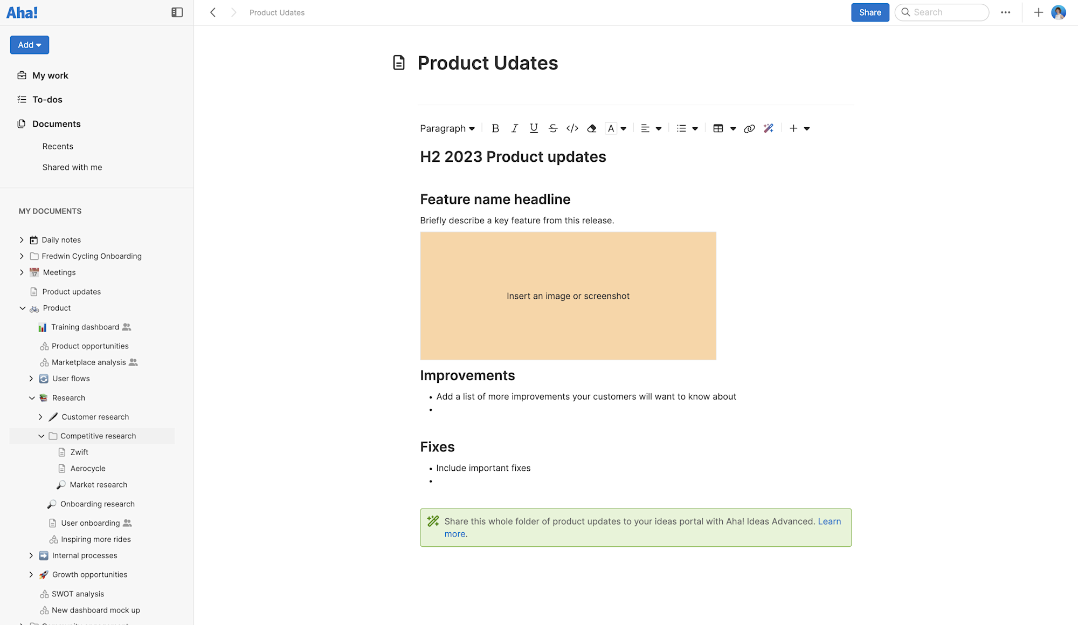Image resolution: width=1078 pixels, height=625 pixels.
Task: Click the Add dropdown button
Action: [30, 45]
